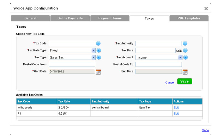
Task: Click info icon next to Tax Rate USD field
Action: click(x=185, y=50)
